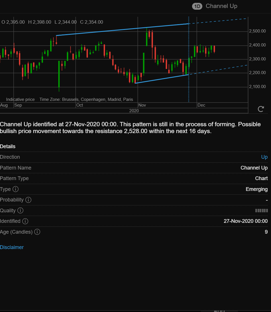
Task: Click the lower channel support trendline
Action: point(162,79)
